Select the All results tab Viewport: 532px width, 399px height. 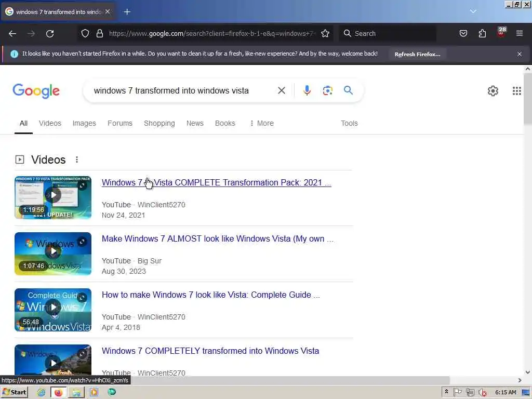[x=23, y=123]
